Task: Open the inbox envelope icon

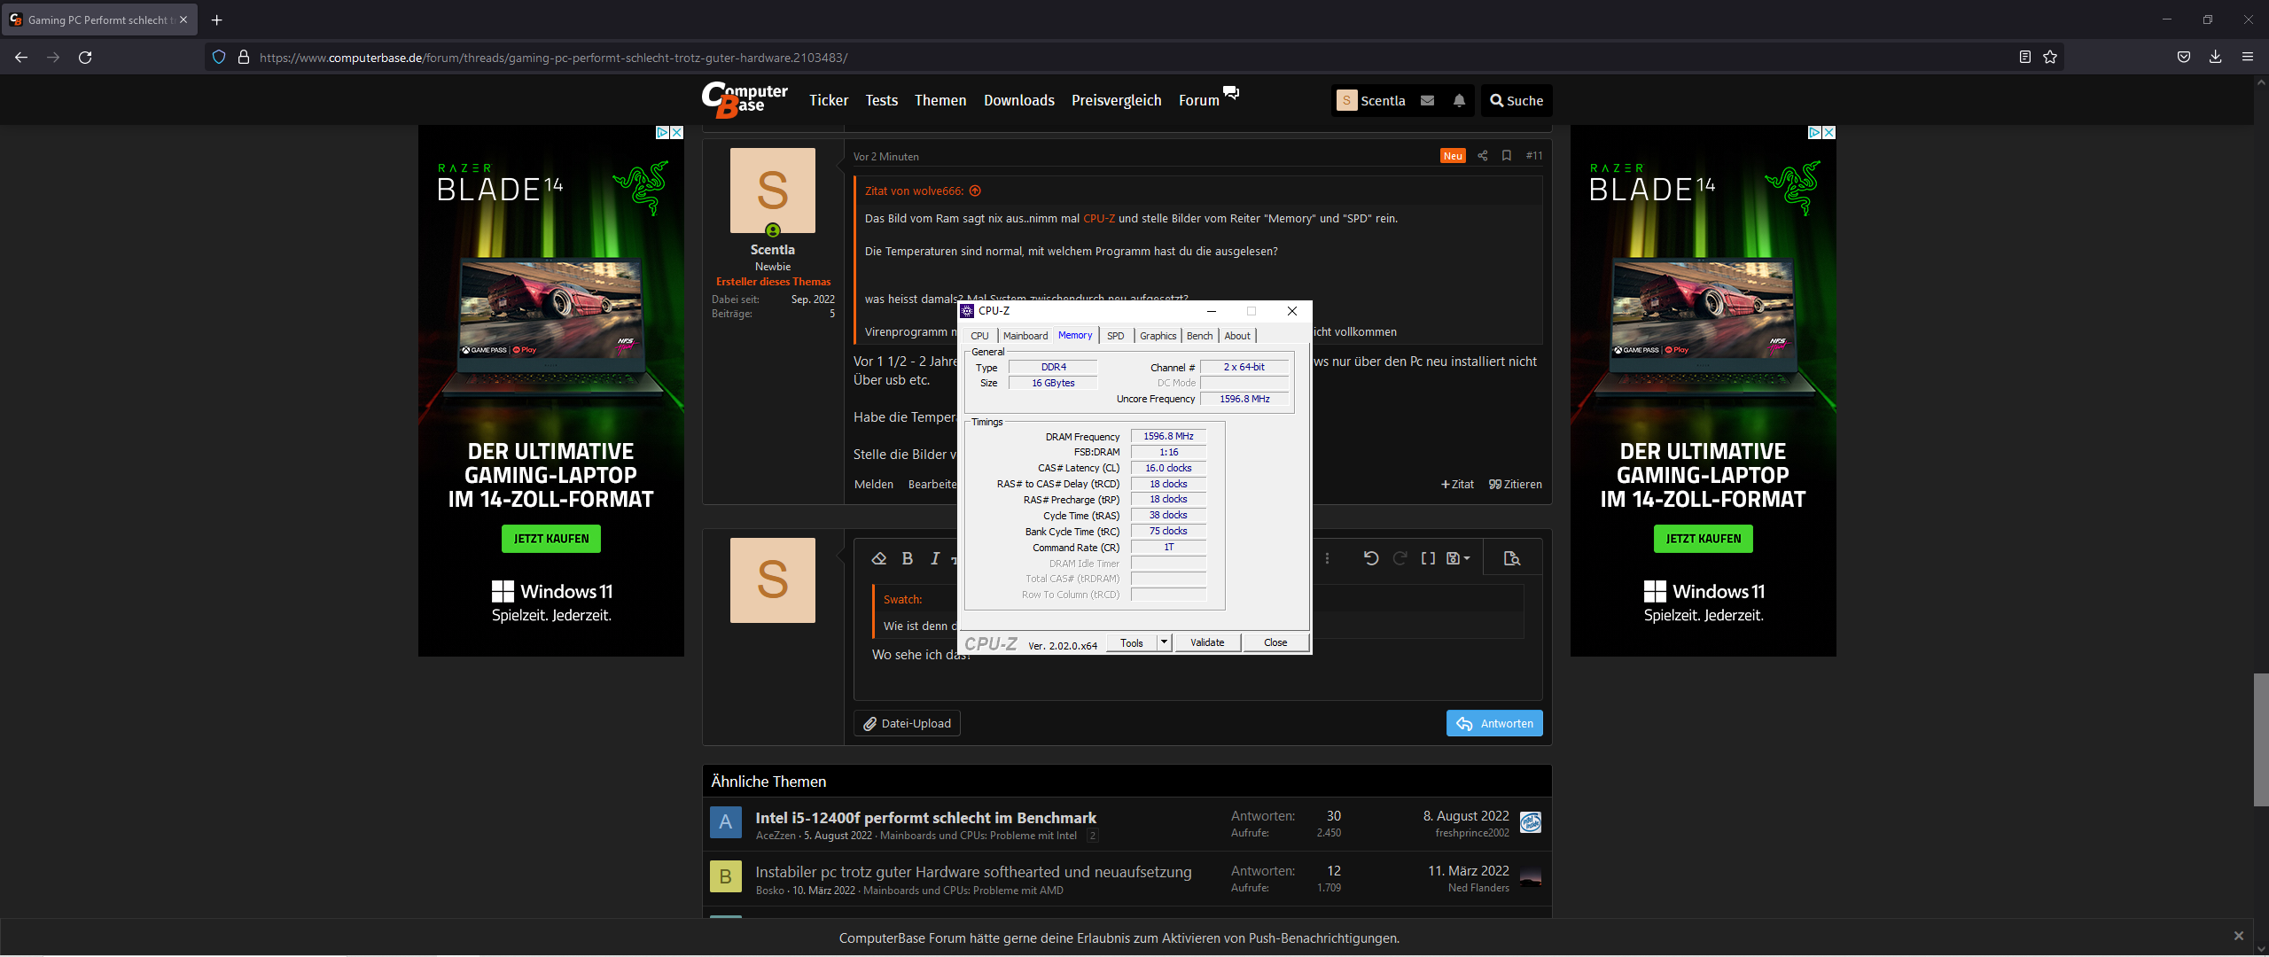Action: point(1427,101)
